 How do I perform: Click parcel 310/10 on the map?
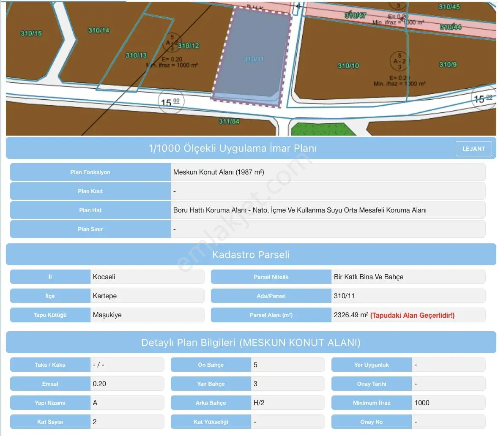tap(348, 65)
